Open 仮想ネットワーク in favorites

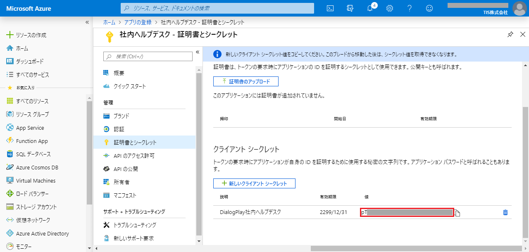point(28,220)
